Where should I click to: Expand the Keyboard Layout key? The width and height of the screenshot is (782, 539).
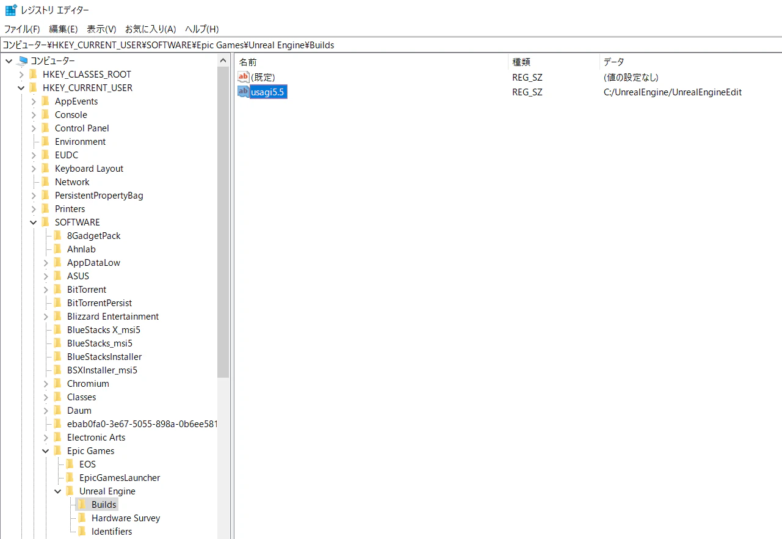pos(34,168)
